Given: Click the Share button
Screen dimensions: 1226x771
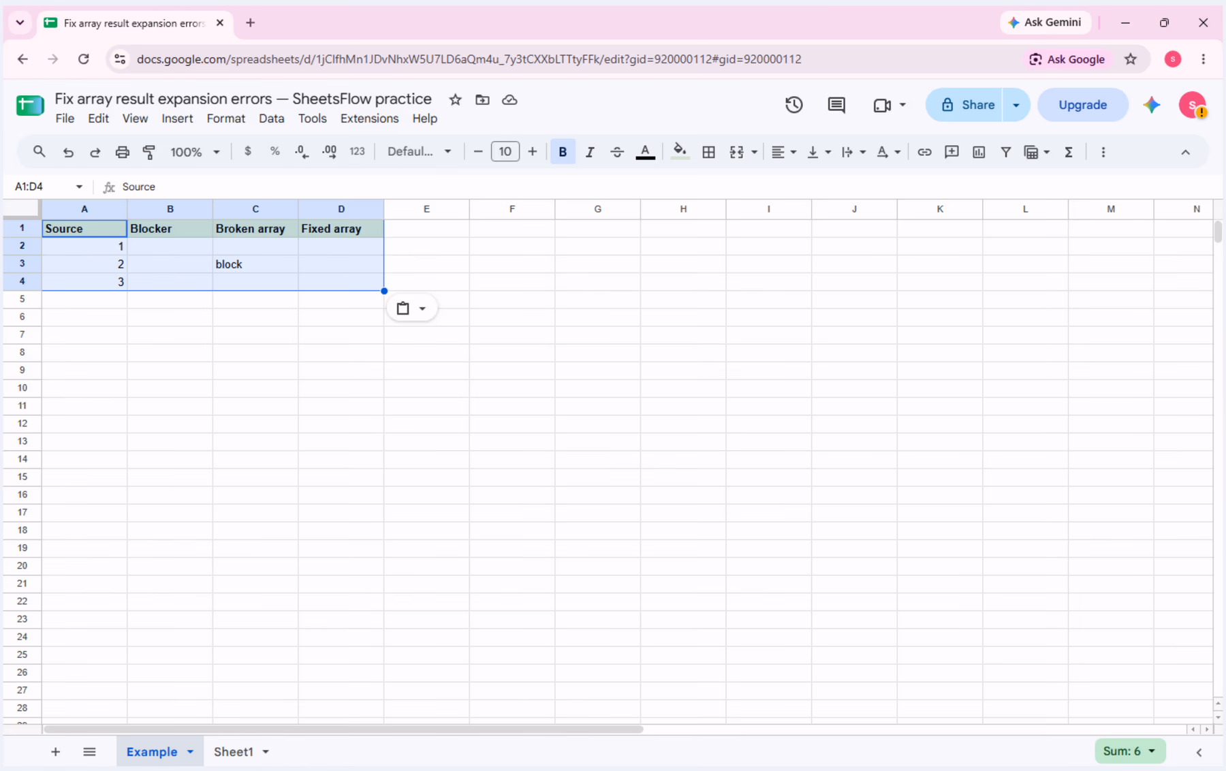Looking at the screenshot, I should point(964,105).
